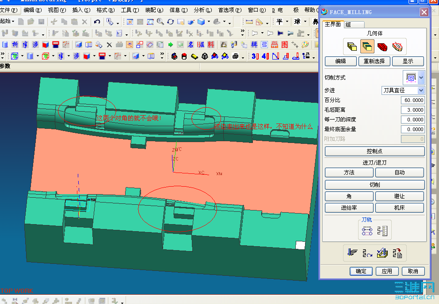439x304 pixels.
Task: Open 球 toolbar dropdown arrow
Action: point(305,22)
